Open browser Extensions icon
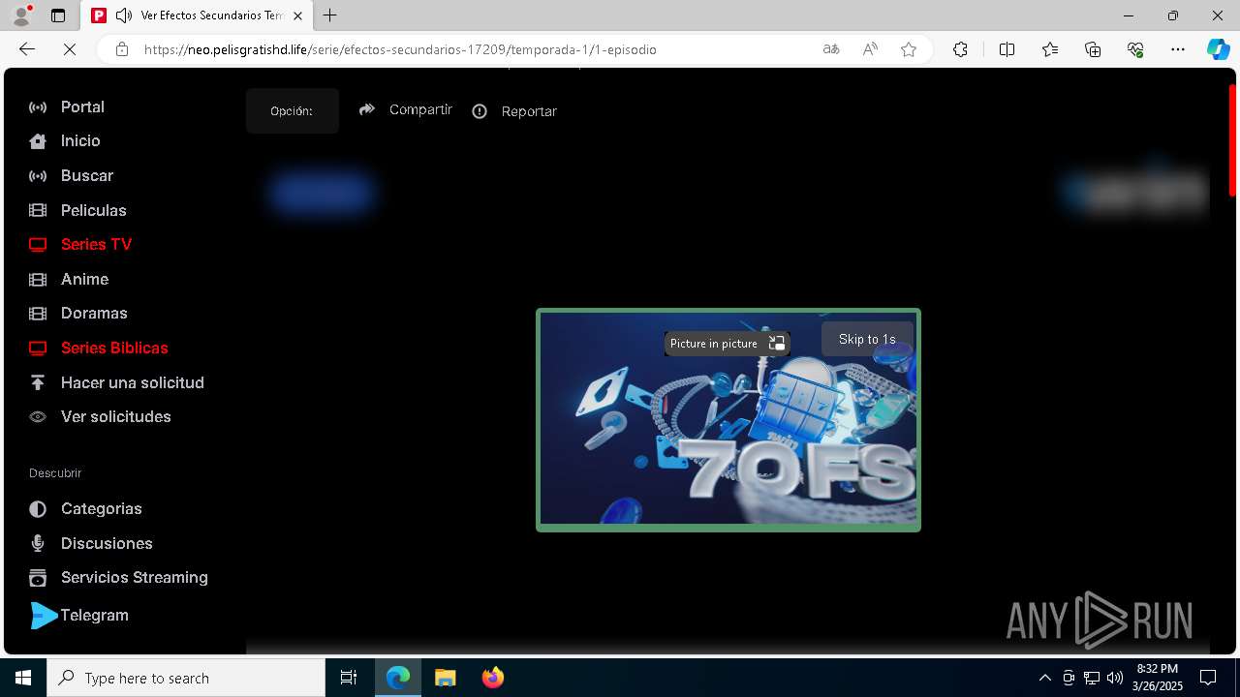This screenshot has width=1240, height=697. [960, 49]
